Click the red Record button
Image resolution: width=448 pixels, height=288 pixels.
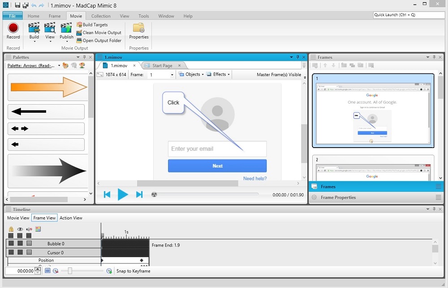[13, 28]
